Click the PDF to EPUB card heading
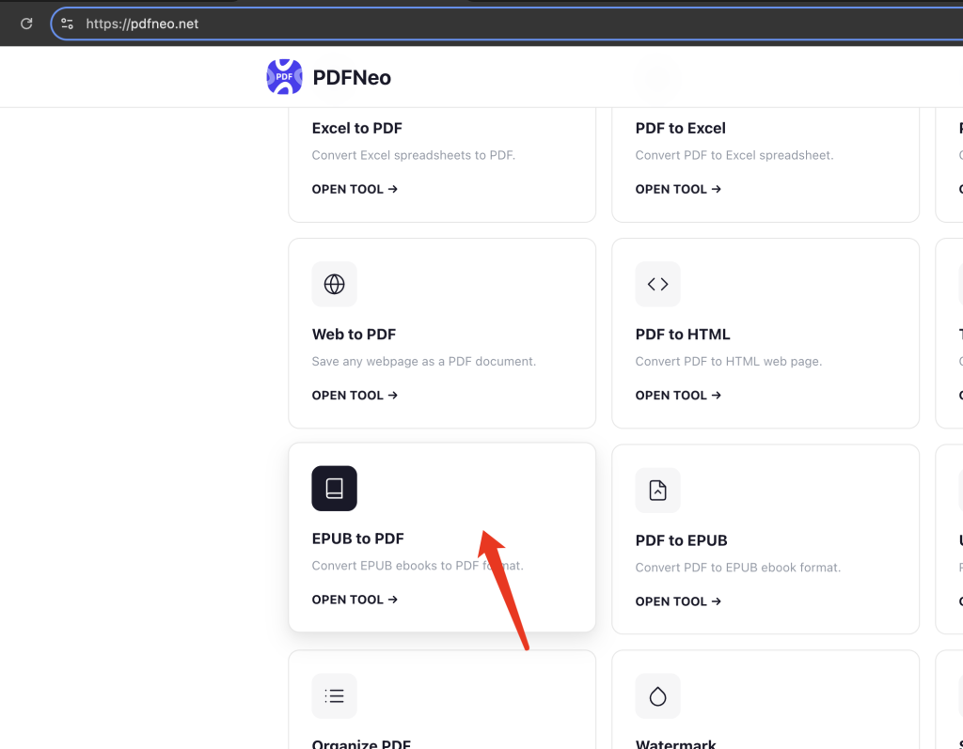 pyautogui.click(x=681, y=541)
